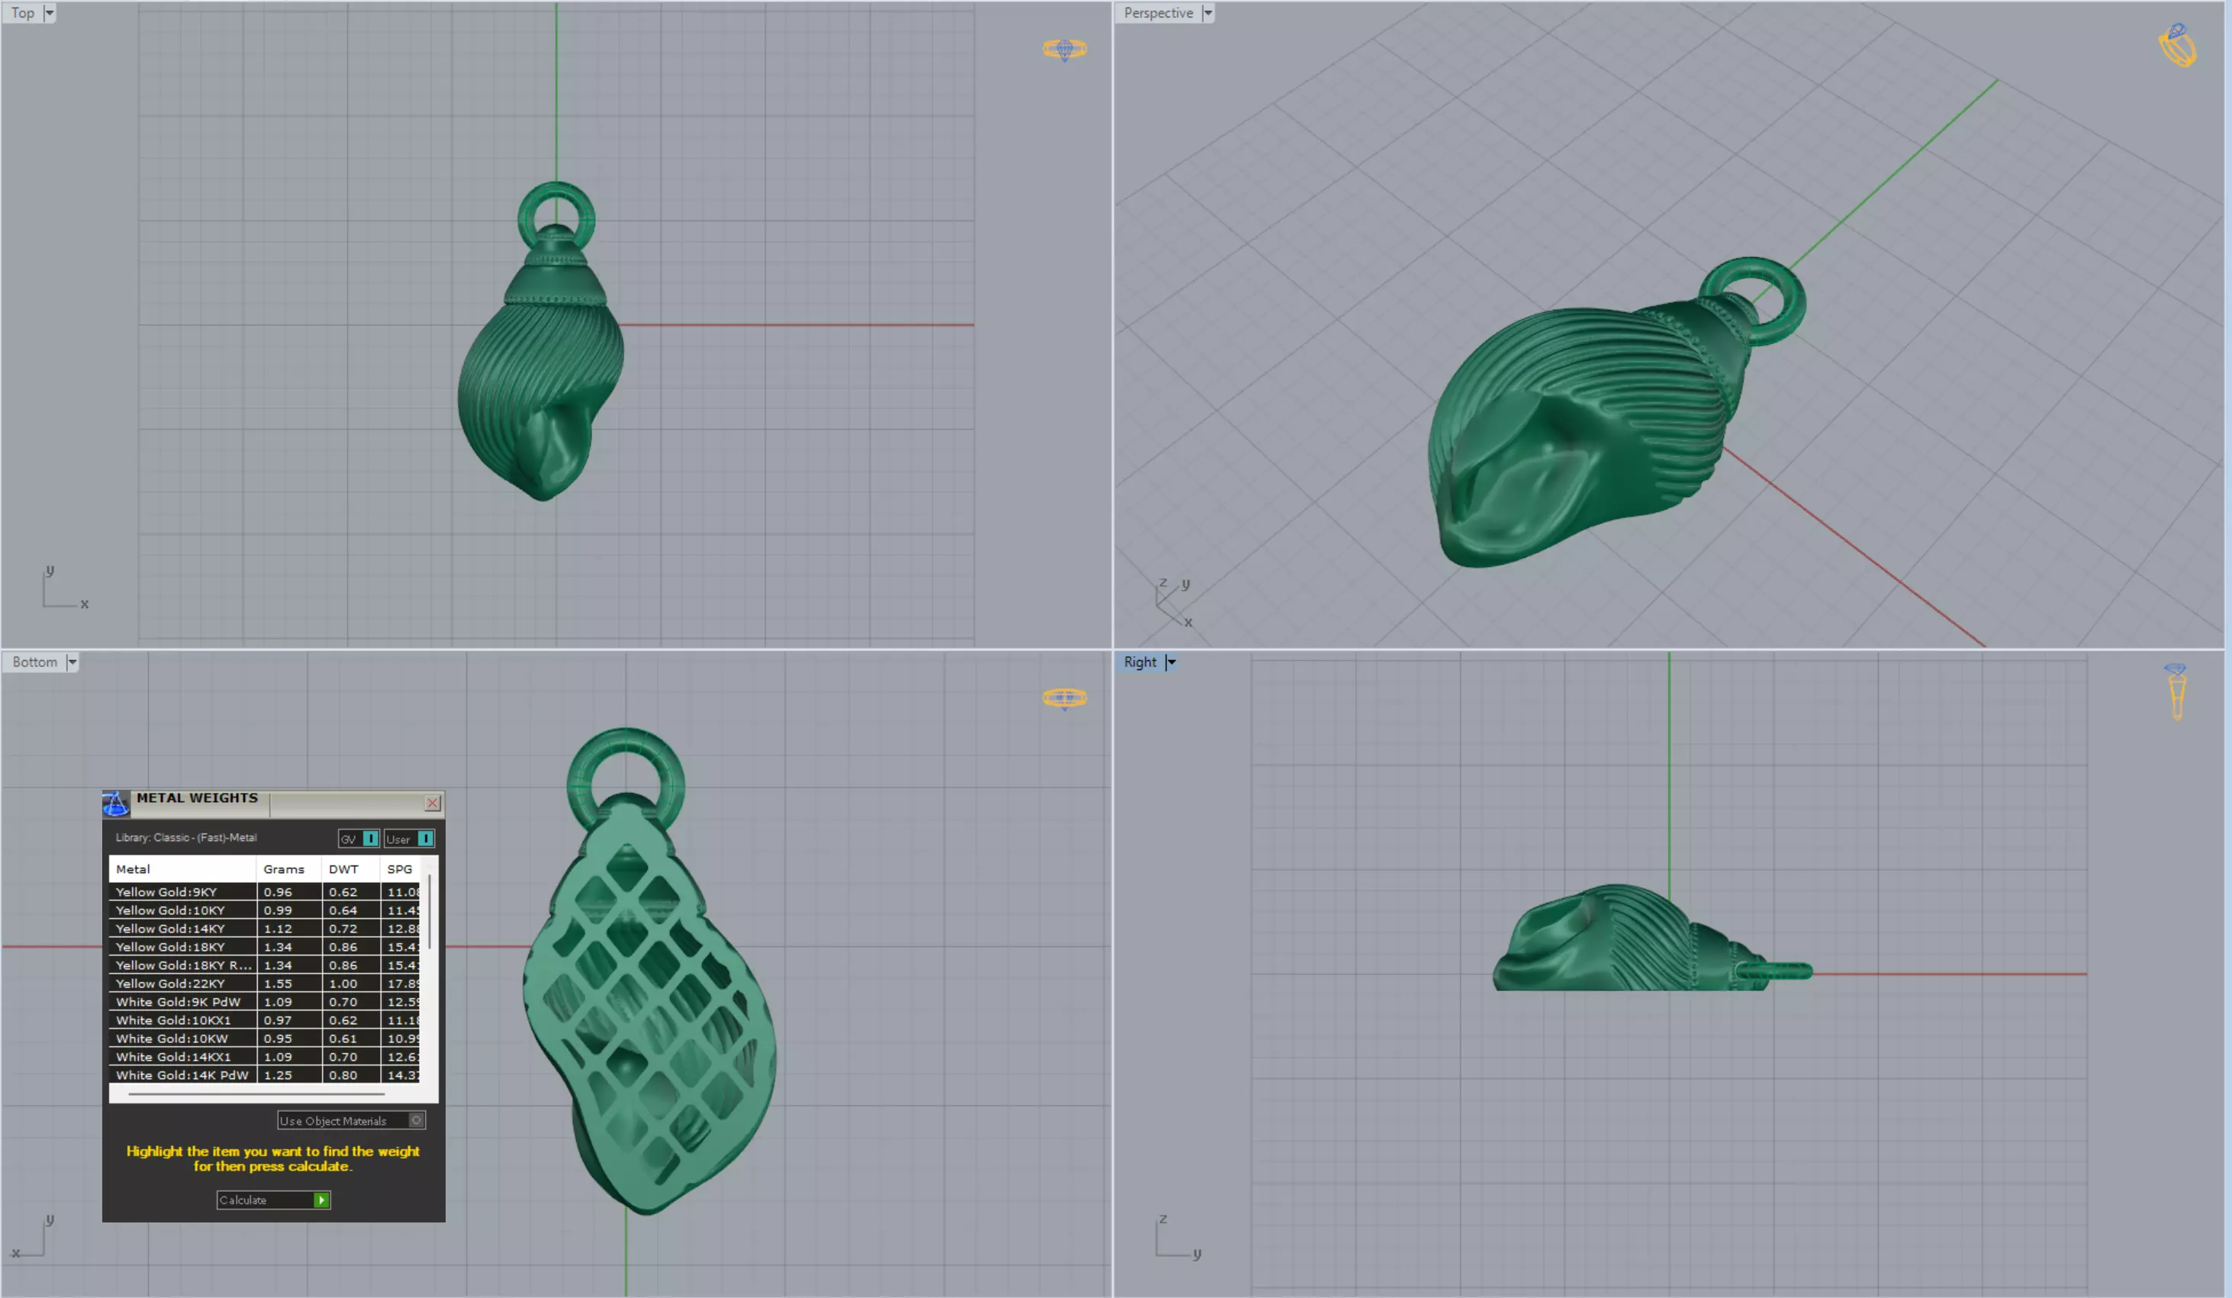Click the 1.00 DWT value for 22KY

343,984
